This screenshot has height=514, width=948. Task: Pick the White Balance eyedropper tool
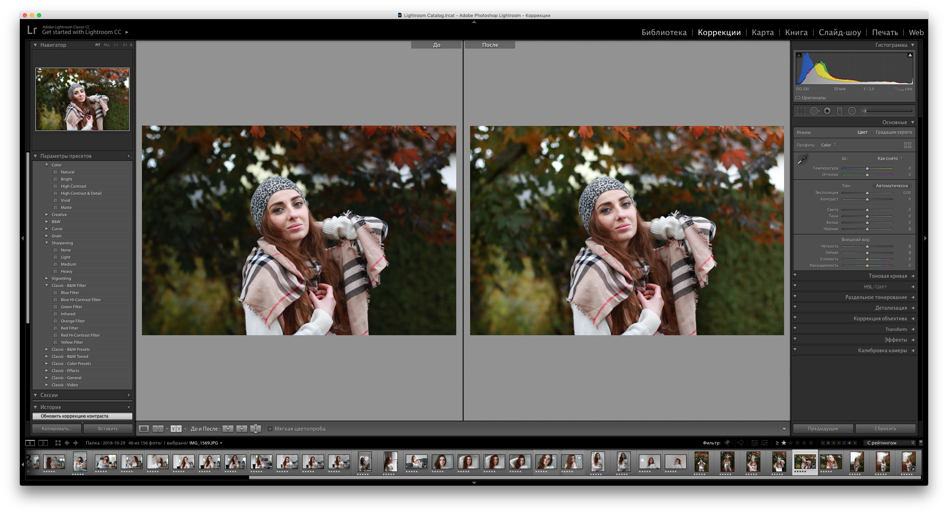pyautogui.click(x=802, y=159)
